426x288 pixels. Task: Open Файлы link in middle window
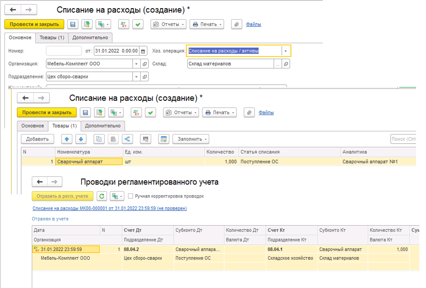(x=266, y=112)
